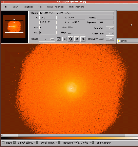Viewport: 138px width, 147px height.
Task: Click the small z zoom-out button
Action: click(64, 39)
